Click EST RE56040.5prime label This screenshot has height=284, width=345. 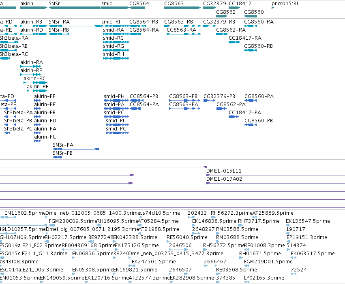tap(187, 237)
